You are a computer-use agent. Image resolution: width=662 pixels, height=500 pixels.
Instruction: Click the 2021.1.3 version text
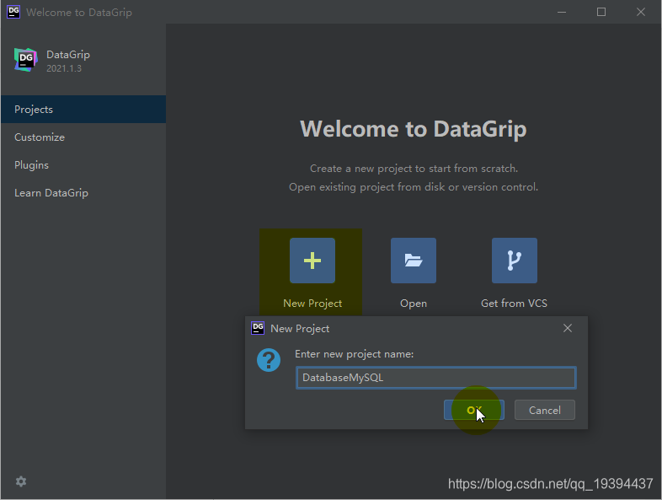point(64,68)
